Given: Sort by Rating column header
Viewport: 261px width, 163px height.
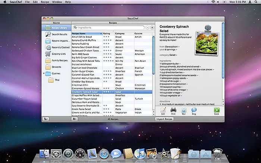Looking at the screenshot, I should point(109,33).
